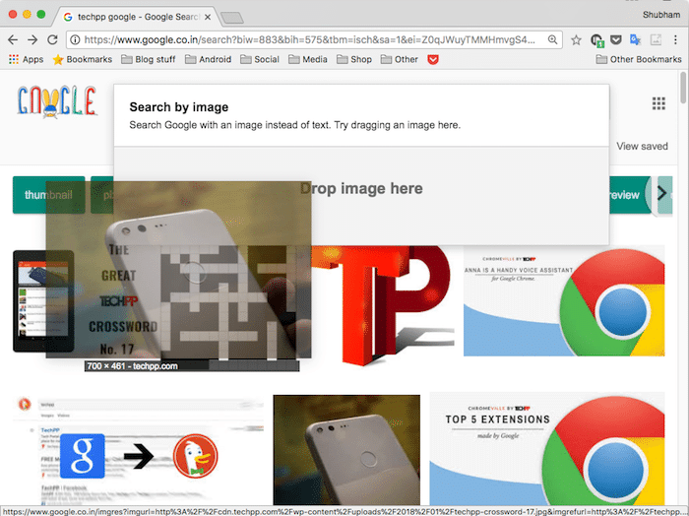Open the Shop bookmarks folder
This screenshot has width=689, height=516.
click(x=354, y=59)
